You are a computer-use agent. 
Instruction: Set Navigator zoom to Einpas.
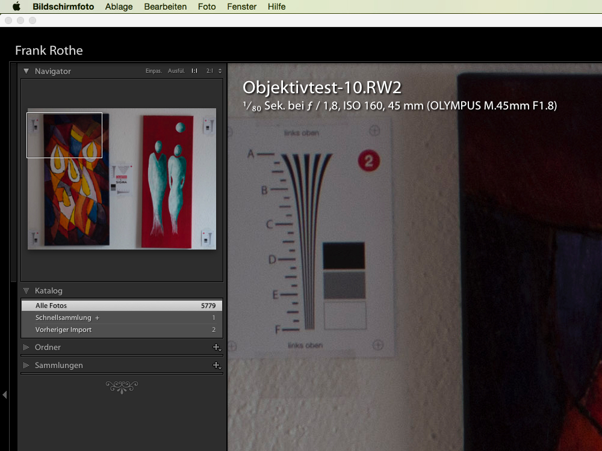[154, 71]
